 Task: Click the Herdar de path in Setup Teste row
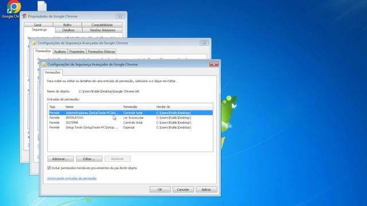(174, 128)
